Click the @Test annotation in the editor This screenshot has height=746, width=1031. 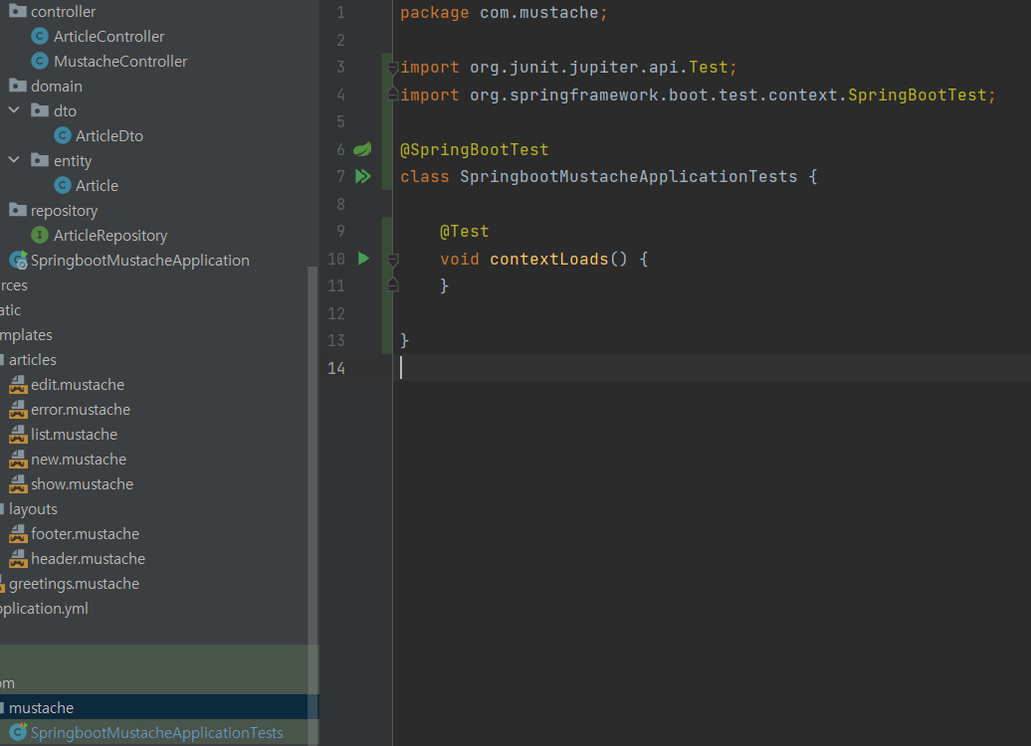(x=464, y=232)
